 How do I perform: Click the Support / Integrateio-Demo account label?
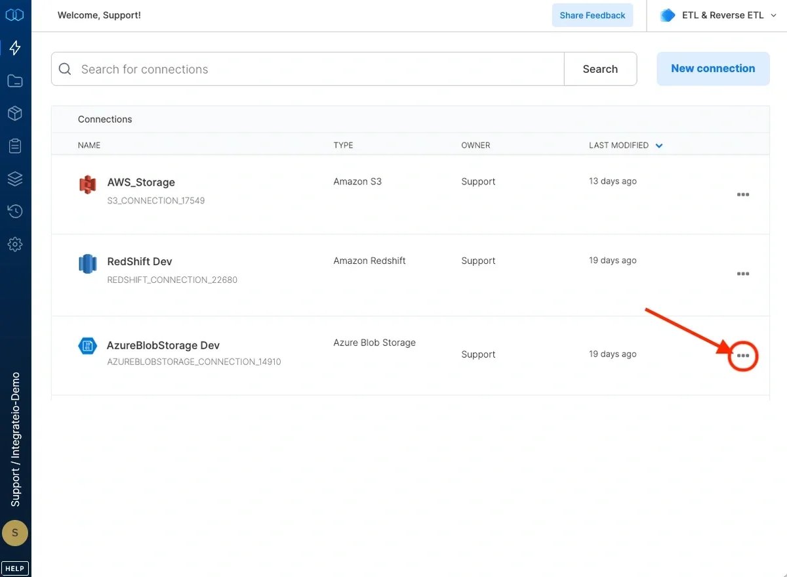tap(15, 440)
